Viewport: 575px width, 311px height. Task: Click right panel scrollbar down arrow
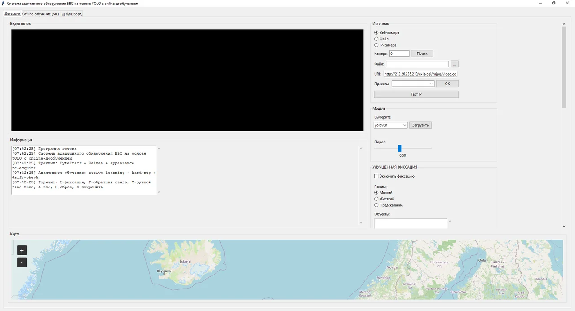(564, 226)
